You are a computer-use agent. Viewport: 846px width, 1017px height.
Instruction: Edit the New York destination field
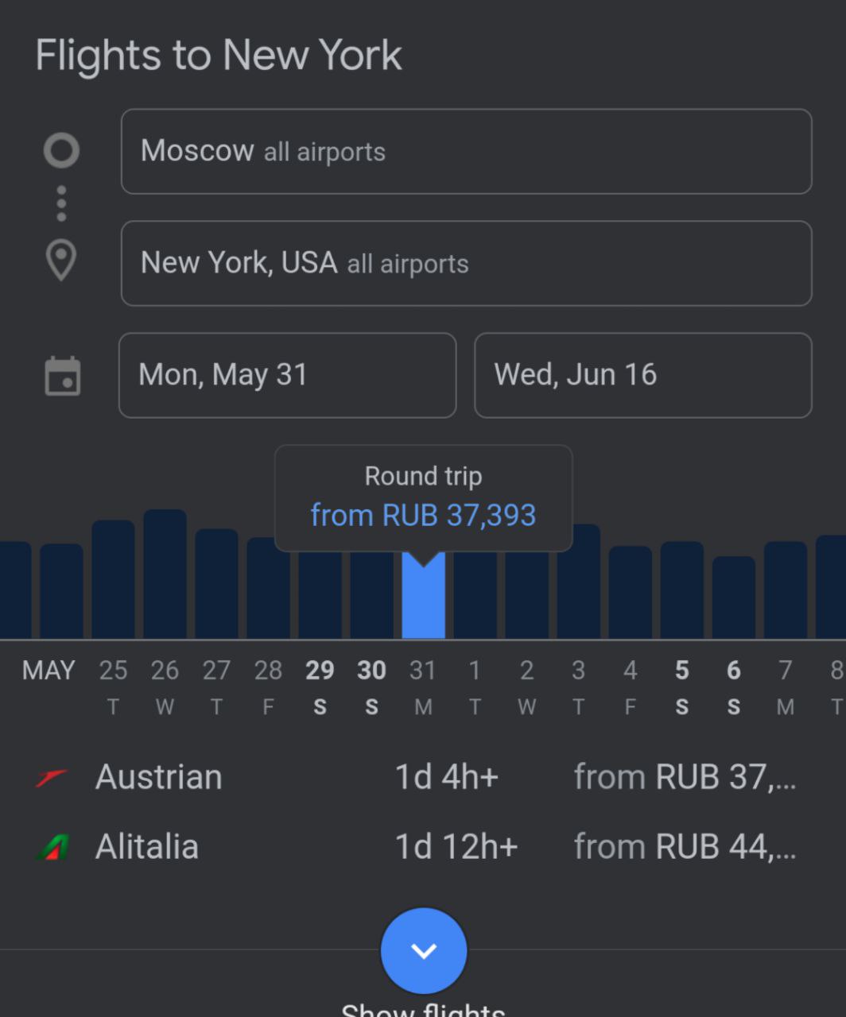[466, 263]
